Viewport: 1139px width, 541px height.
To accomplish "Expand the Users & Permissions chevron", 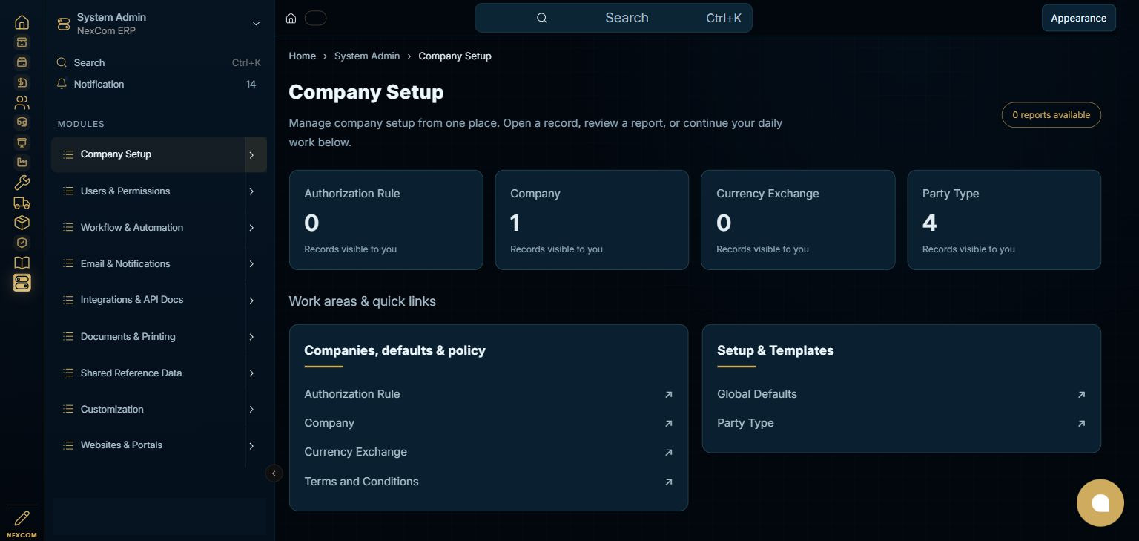I will (x=251, y=191).
